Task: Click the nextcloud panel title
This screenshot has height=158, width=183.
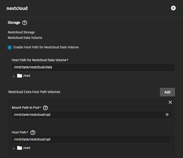Action: click(17, 8)
